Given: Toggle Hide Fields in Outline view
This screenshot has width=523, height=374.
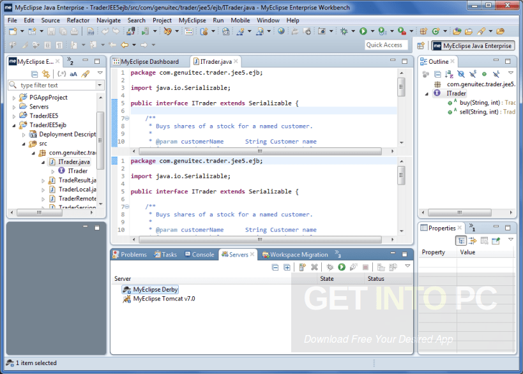Looking at the screenshot, I should pyautogui.click(x=461, y=74).
